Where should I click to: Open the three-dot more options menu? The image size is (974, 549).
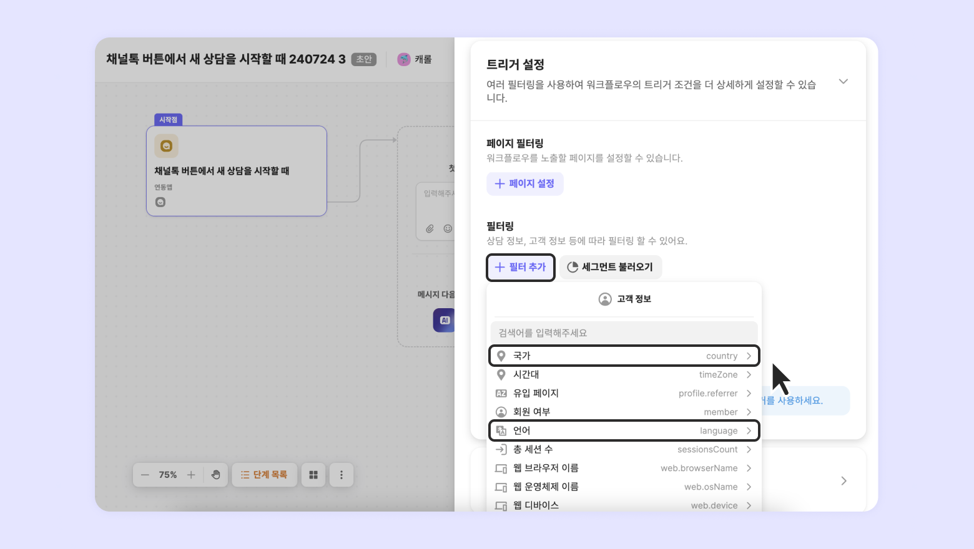tap(341, 475)
